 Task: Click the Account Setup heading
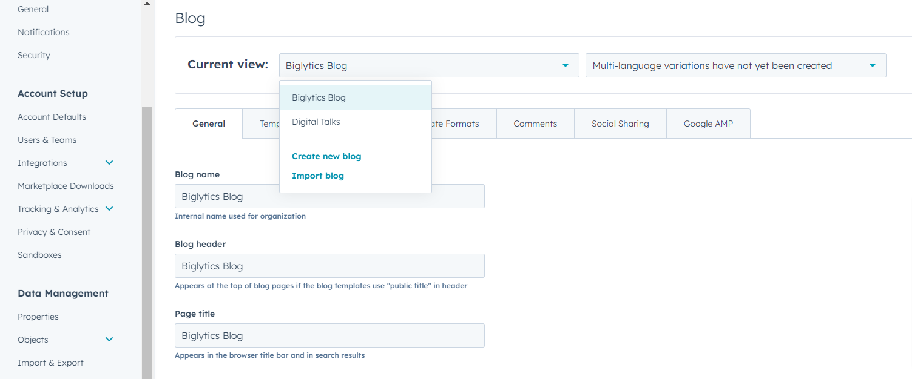point(53,94)
